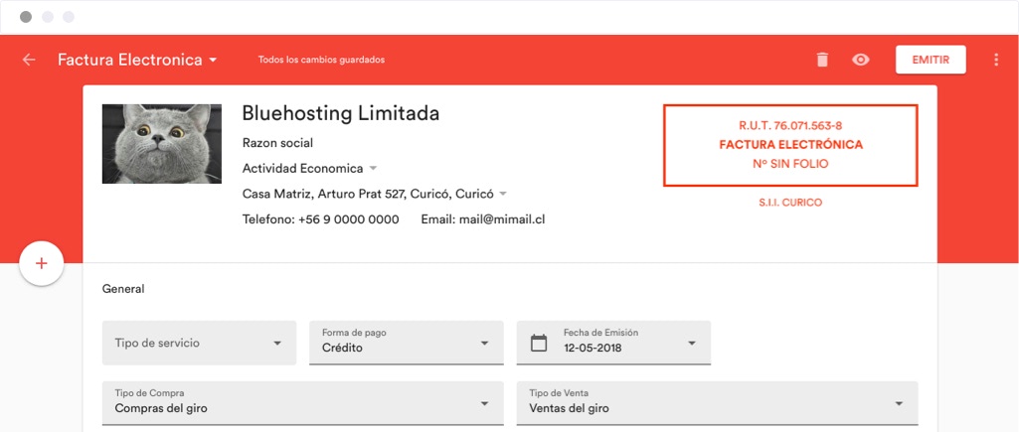Click the Email mail@mimail.cl text
Viewport: 1019px width, 432px height.
tap(483, 219)
